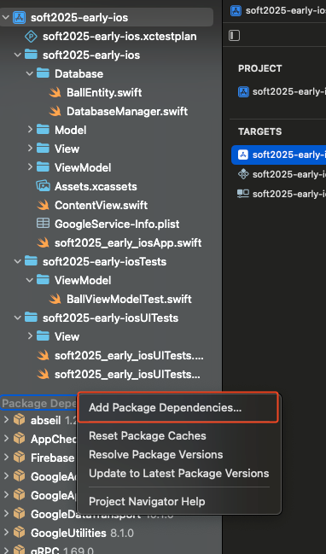Click the xctestplan file icon
The image size is (326, 554).
pos(31,37)
